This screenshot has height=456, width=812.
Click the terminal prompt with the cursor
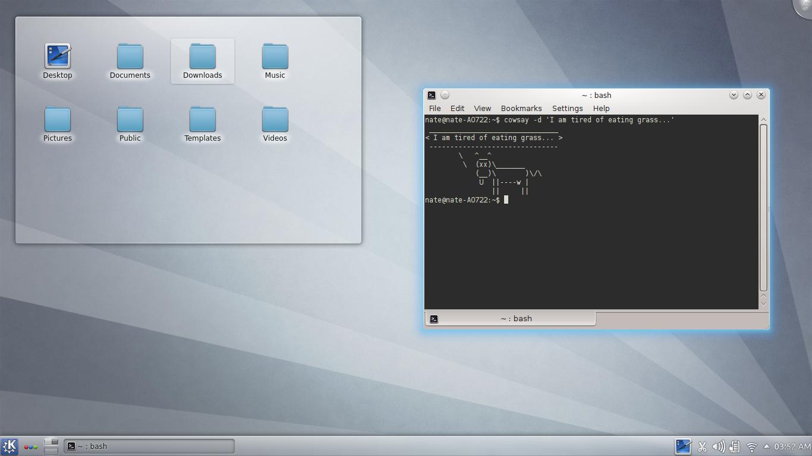[467, 200]
